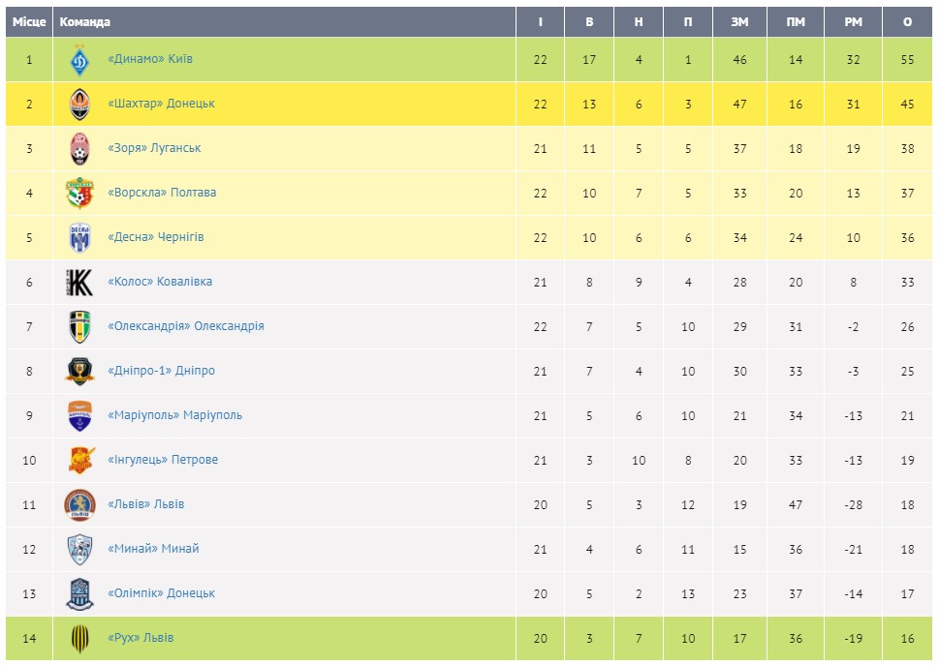Click the «ЗМ» goals scored header
The width and height of the screenshot is (940, 665).
pos(739,22)
